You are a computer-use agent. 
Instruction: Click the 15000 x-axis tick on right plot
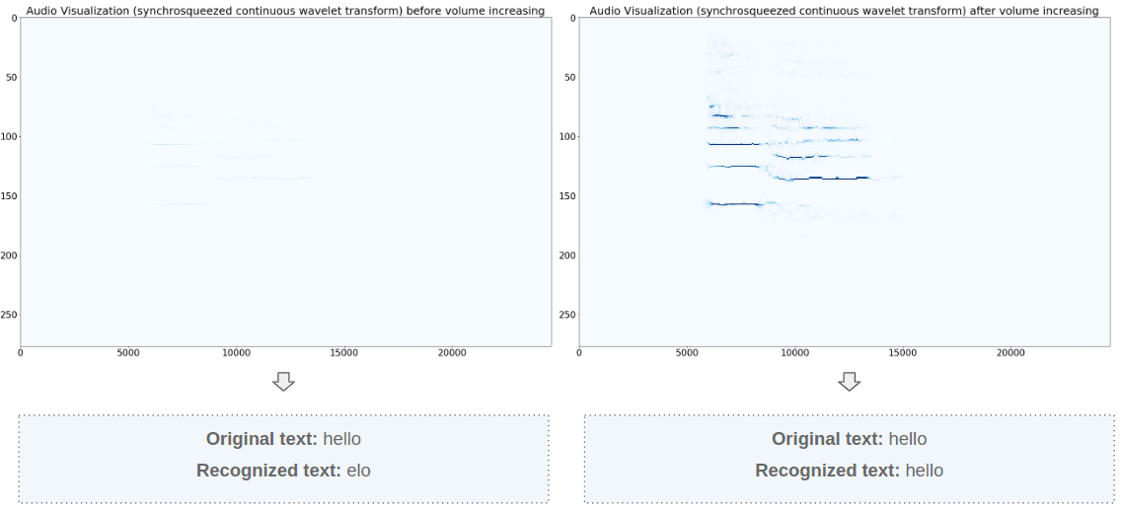[903, 353]
